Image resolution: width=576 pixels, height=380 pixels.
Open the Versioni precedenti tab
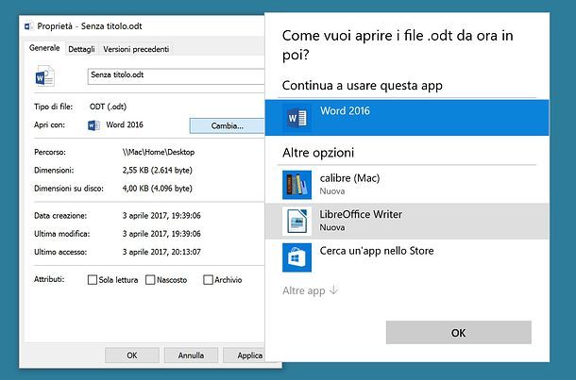coord(136,49)
